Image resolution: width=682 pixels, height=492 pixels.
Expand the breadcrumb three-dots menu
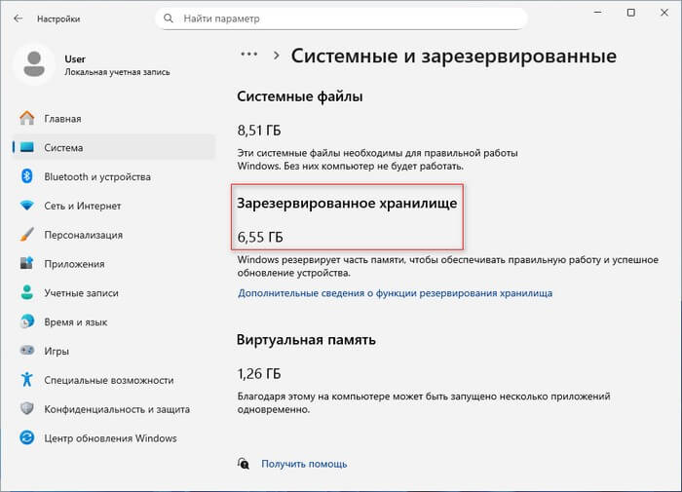(249, 55)
